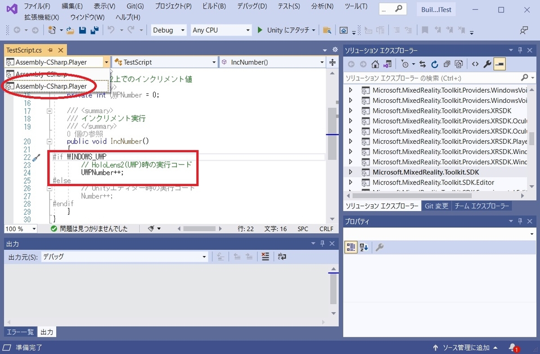Pin the TestScript.cs tab
The image size is (540, 354).
pos(50,50)
